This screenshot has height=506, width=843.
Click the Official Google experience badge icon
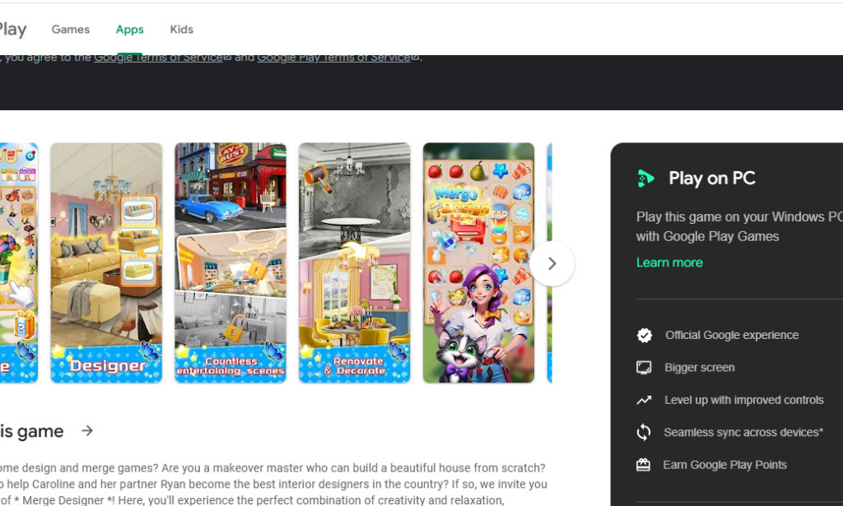644,335
